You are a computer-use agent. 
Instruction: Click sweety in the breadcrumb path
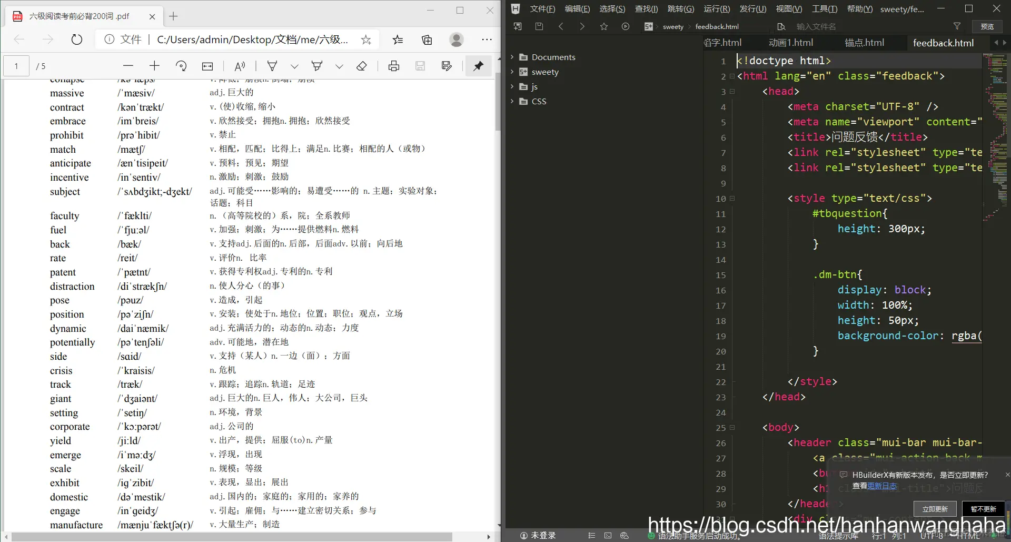click(673, 27)
